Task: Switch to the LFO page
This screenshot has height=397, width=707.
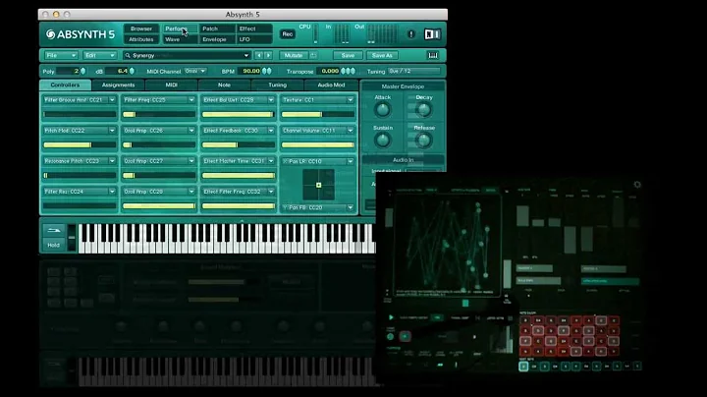Action: coord(254,39)
